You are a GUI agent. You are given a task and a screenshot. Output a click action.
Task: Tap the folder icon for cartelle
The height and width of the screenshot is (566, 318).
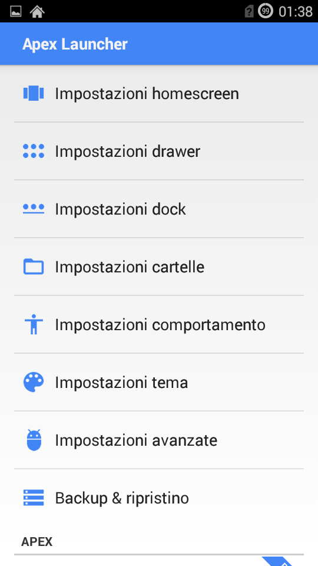pyautogui.click(x=34, y=266)
